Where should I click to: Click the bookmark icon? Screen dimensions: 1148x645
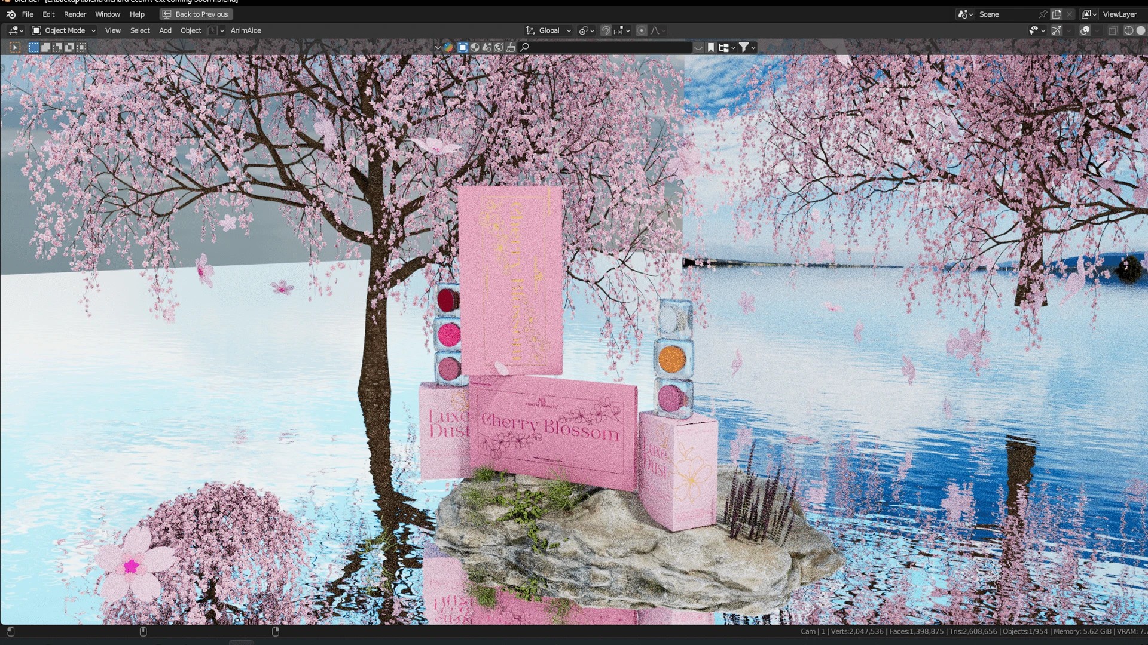pyautogui.click(x=710, y=47)
